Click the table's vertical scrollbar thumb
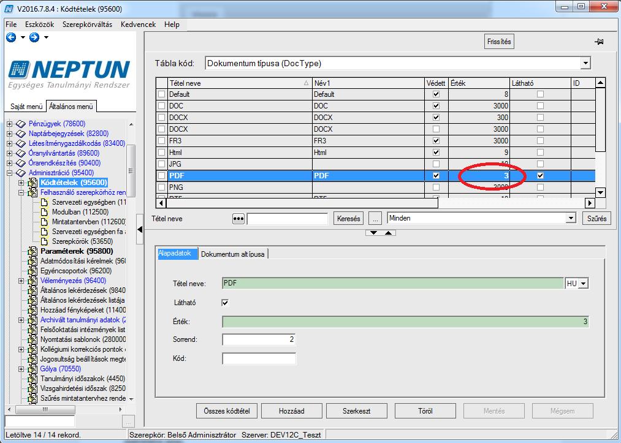 600,120
